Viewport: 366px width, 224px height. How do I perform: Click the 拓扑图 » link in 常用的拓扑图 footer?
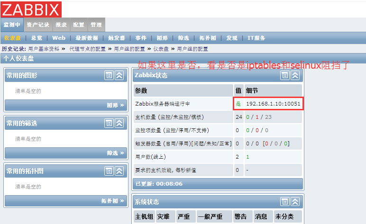pos(112,201)
